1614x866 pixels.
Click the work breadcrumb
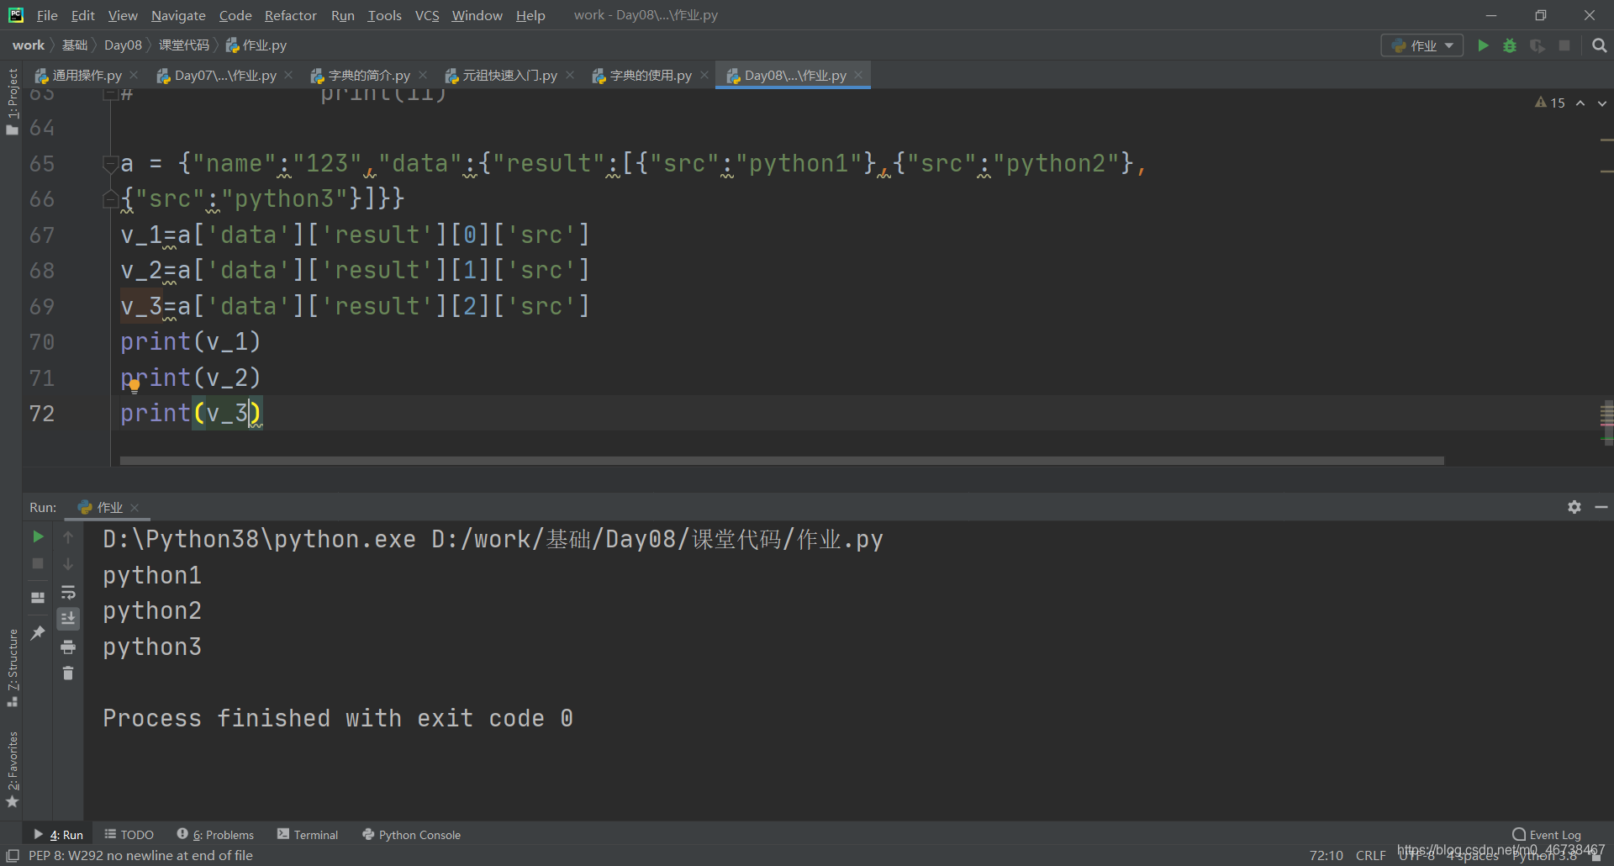click(x=29, y=45)
